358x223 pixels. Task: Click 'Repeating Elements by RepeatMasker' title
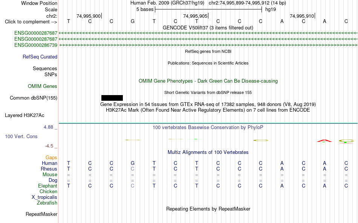(208, 209)
